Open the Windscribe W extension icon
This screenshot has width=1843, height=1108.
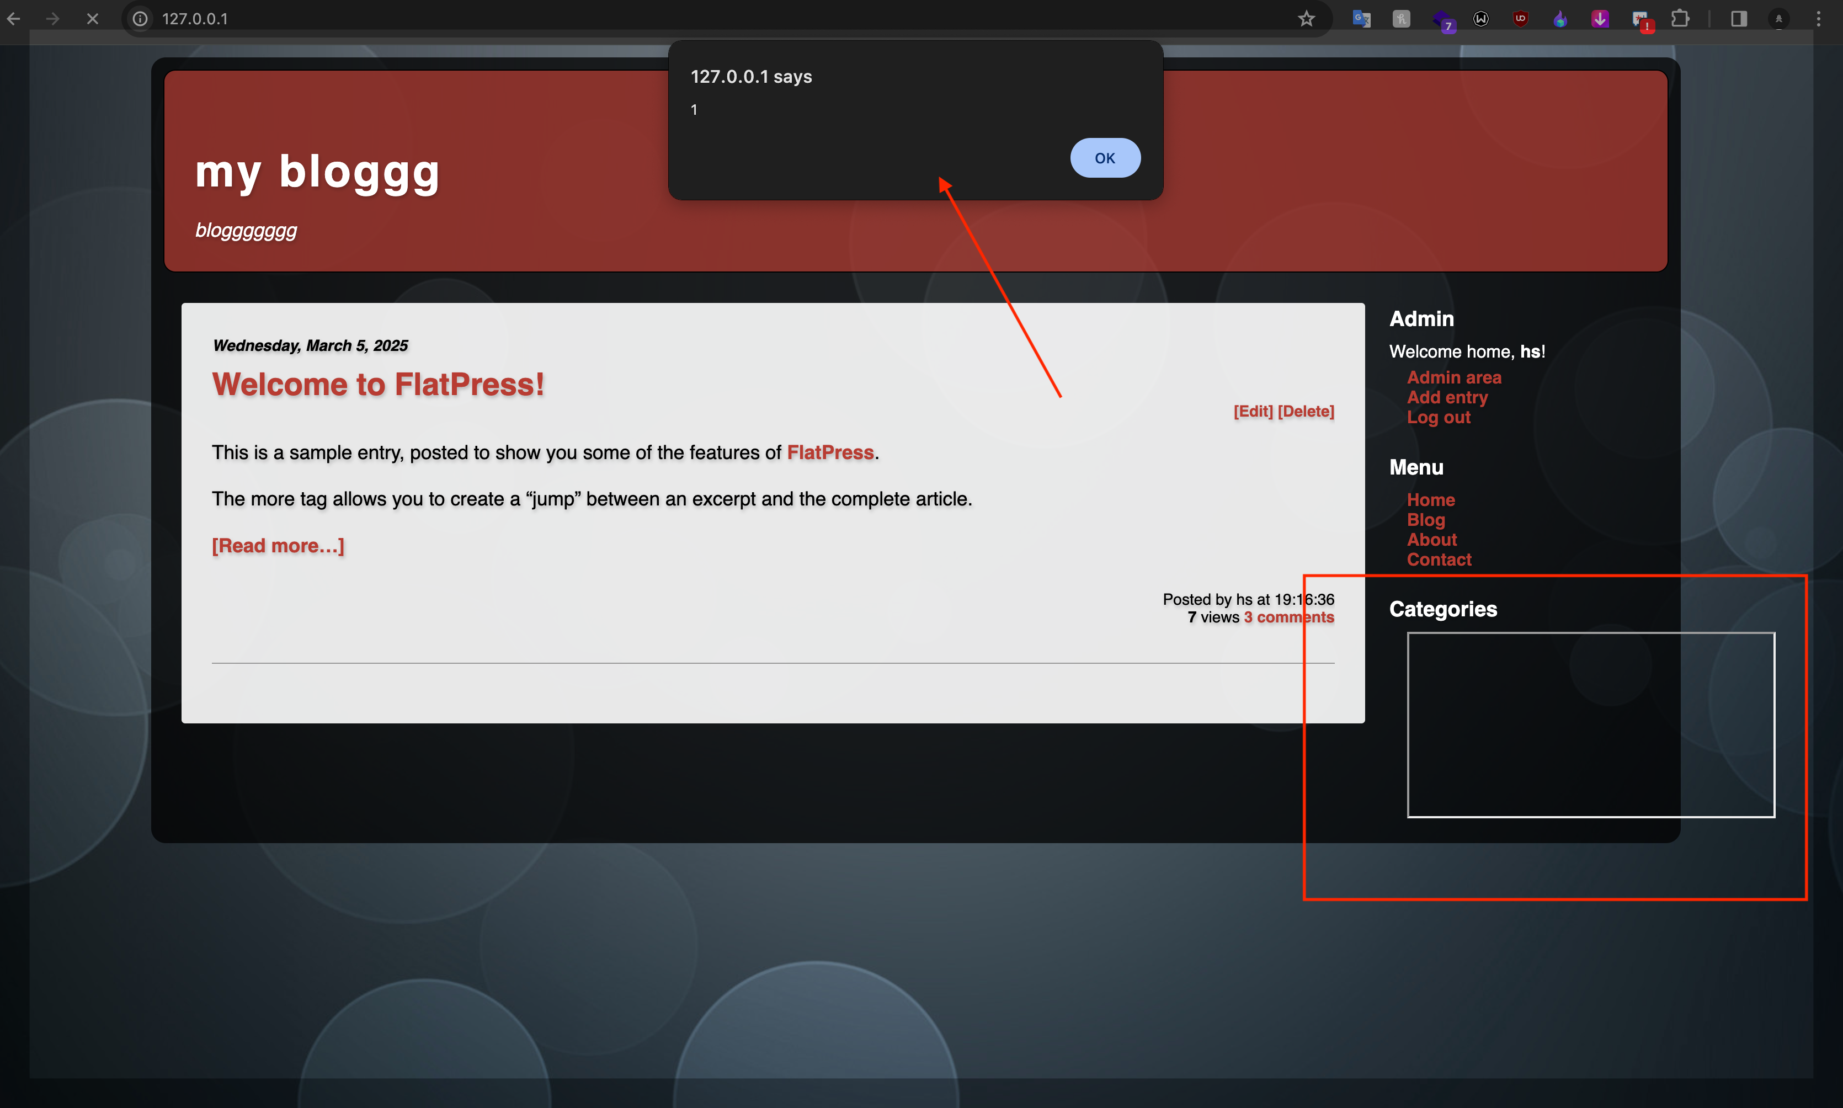click(x=1481, y=19)
